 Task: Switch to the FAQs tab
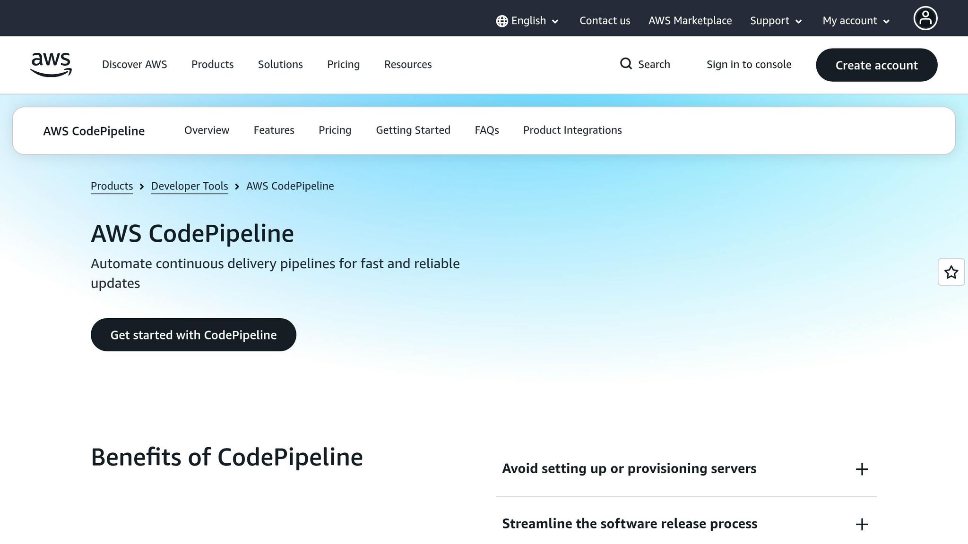tap(487, 130)
